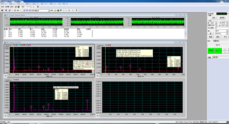The width and height of the screenshot is (229, 124).
Task: Open the 设置(S) menu
Action: click(x=12, y=4)
